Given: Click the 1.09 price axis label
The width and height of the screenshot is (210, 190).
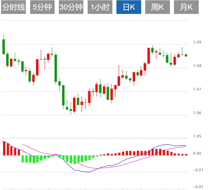Looking at the screenshot, I should pos(197,42).
